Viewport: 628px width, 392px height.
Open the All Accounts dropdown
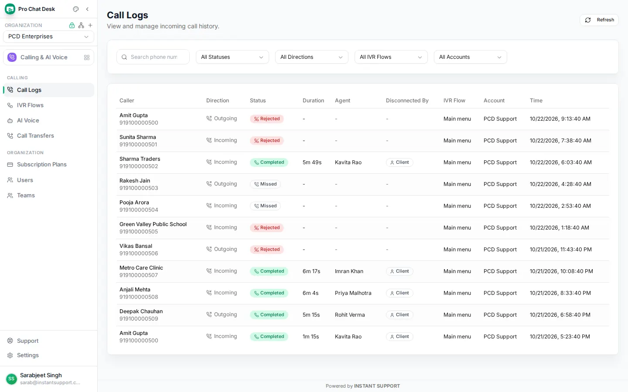471,57
